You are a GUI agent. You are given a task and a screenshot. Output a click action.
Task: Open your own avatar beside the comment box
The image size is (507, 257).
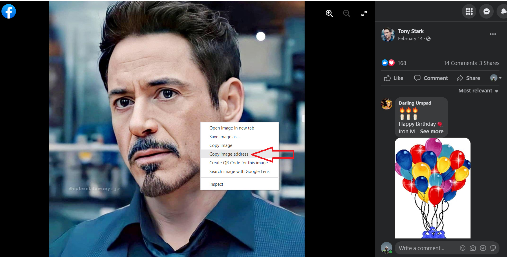coord(387,248)
